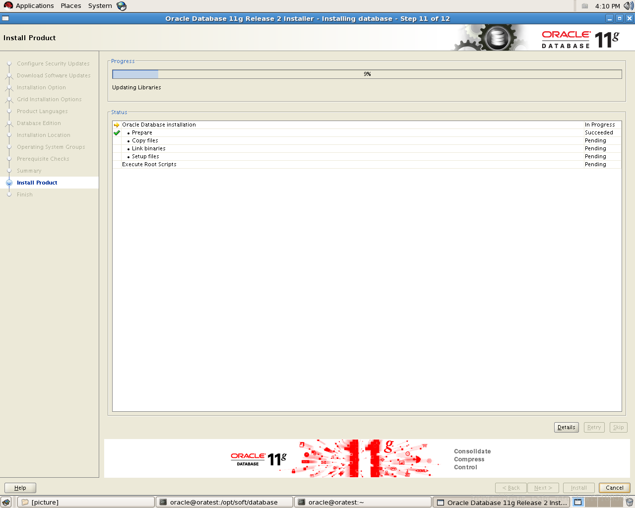
Task: Click the 4:10 PM clock
Action: point(607,6)
